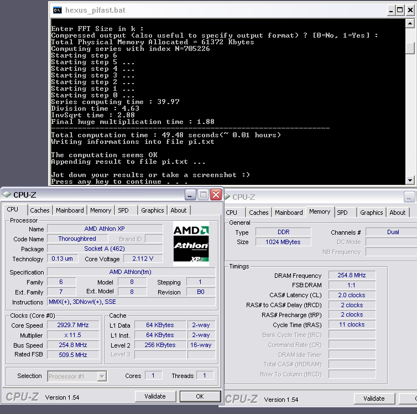Click the Revision value B0
This screenshot has width=417, height=414.
pyautogui.click(x=201, y=292)
